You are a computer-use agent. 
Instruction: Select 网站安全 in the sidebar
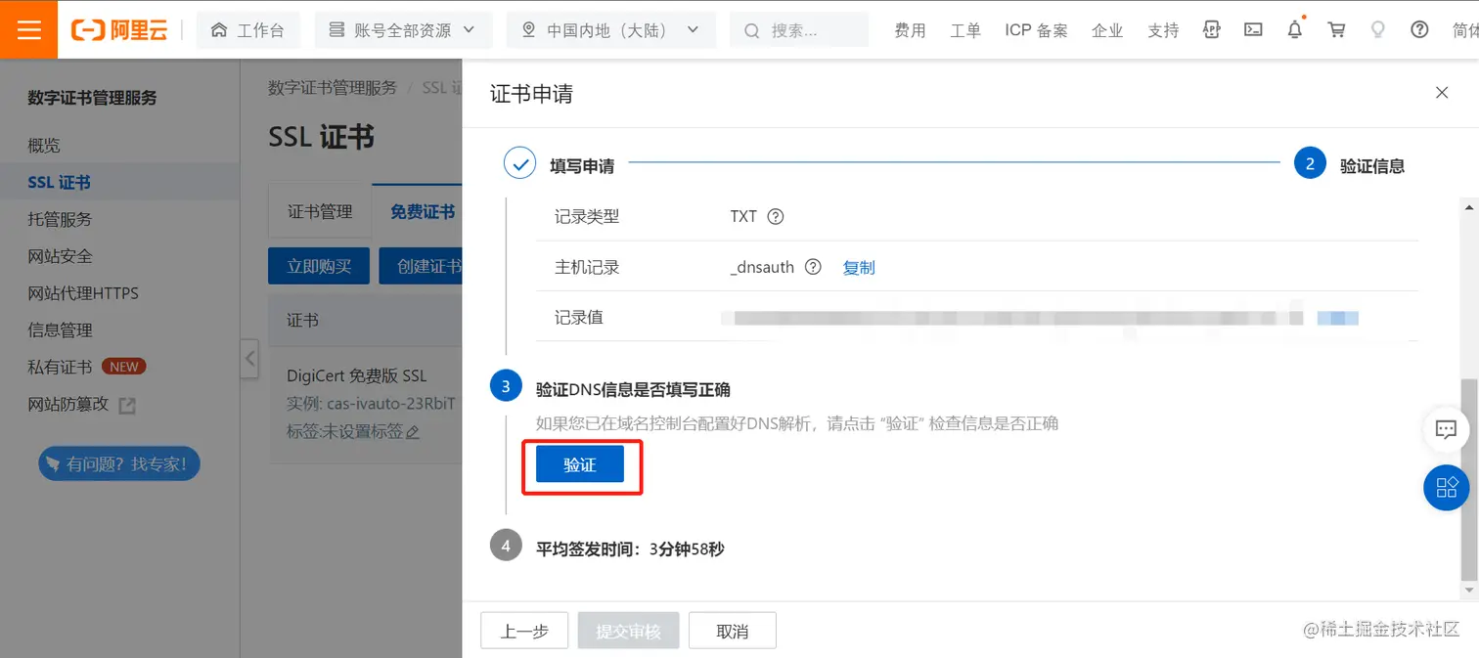pyautogui.click(x=60, y=256)
